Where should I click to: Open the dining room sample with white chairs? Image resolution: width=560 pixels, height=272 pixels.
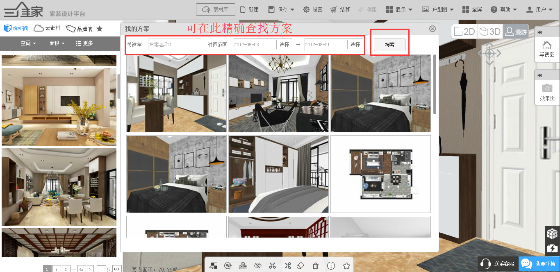(x=59, y=186)
